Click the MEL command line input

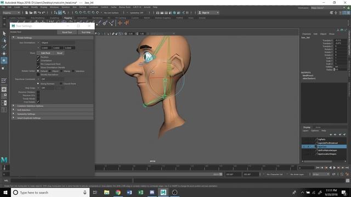[72, 181]
